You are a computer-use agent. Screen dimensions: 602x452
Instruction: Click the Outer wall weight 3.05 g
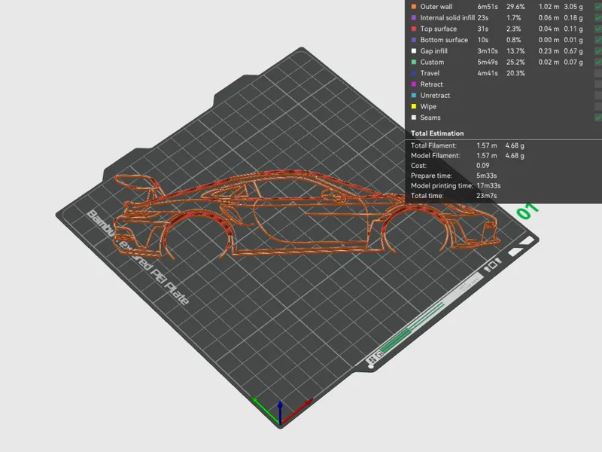click(573, 7)
